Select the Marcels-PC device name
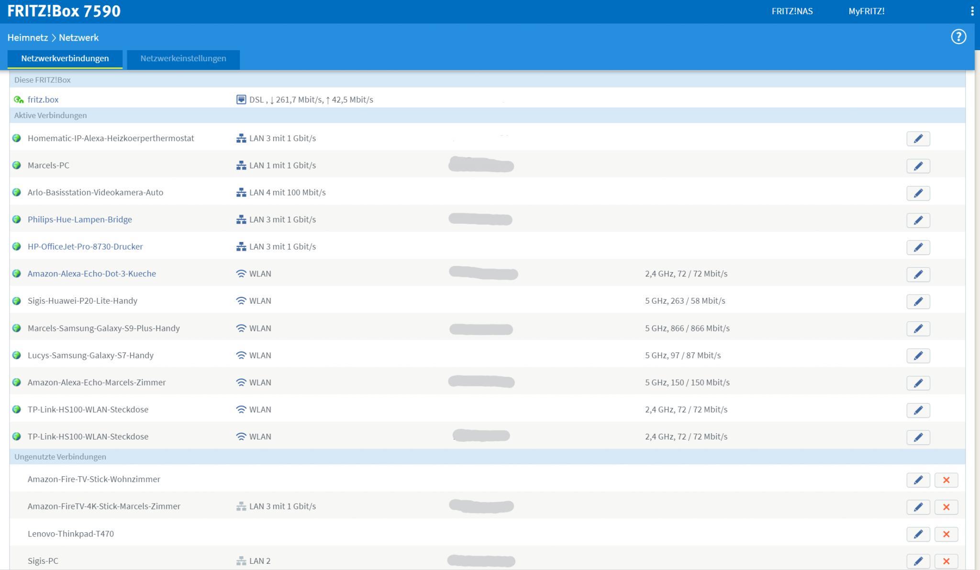The height and width of the screenshot is (570, 980). [x=48, y=165]
